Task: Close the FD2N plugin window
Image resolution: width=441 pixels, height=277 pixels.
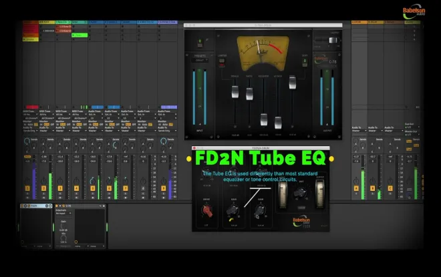Action: [x=194, y=148]
